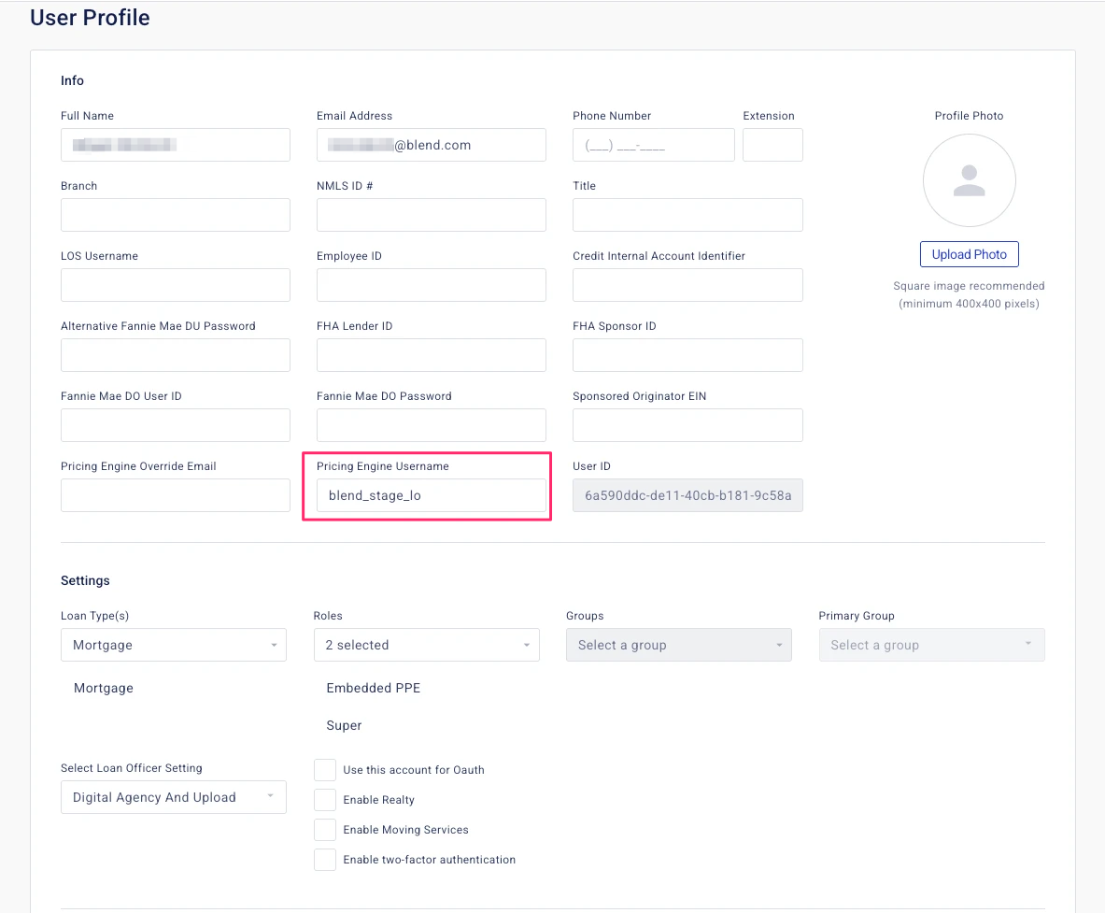
Task: Click the Title input field
Action: coord(687,214)
